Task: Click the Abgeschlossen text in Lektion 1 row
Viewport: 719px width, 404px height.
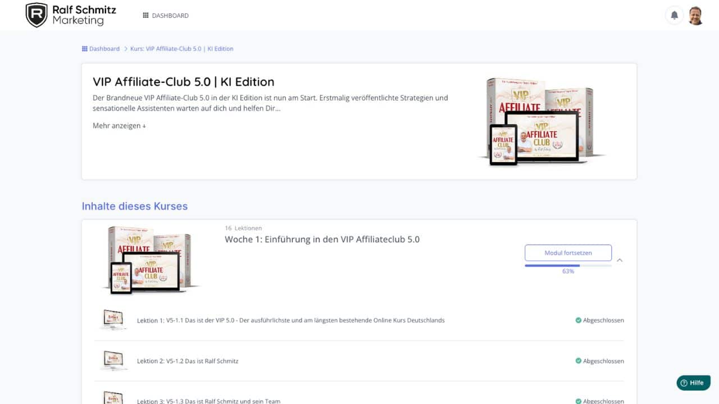Action: point(603,320)
